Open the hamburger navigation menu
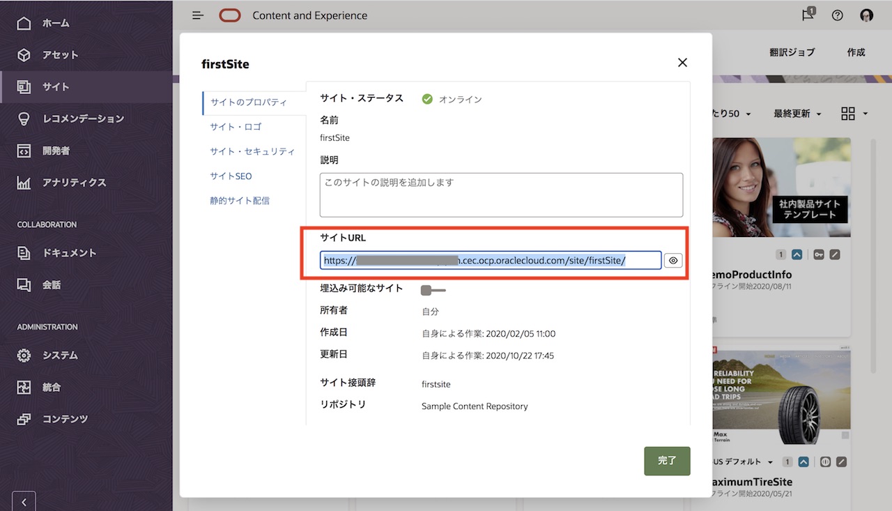892x511 pixels. pyautogui.click(x=197, y=15)
